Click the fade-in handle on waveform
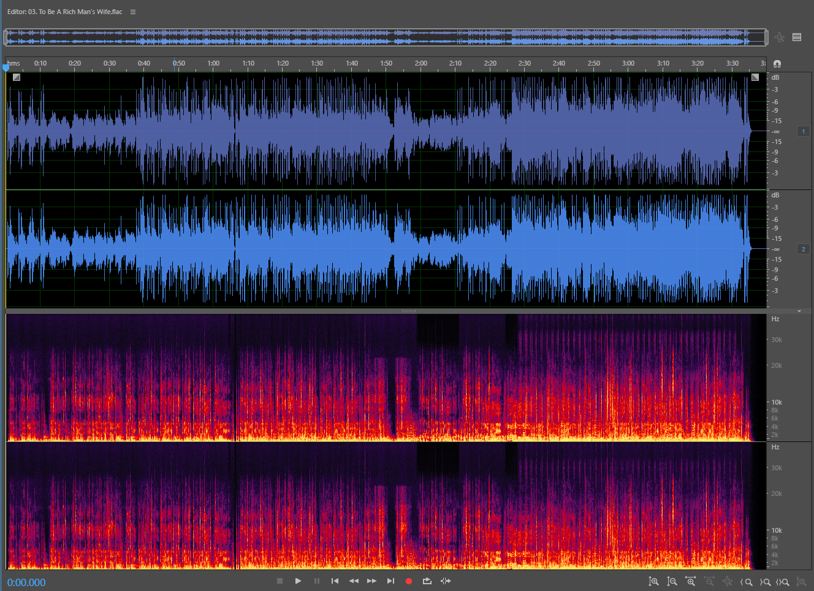The width and height of the screenshot is (814, 591). tap(17, 77)
